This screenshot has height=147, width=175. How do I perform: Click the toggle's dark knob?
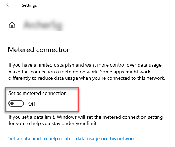tap(12, 103)
